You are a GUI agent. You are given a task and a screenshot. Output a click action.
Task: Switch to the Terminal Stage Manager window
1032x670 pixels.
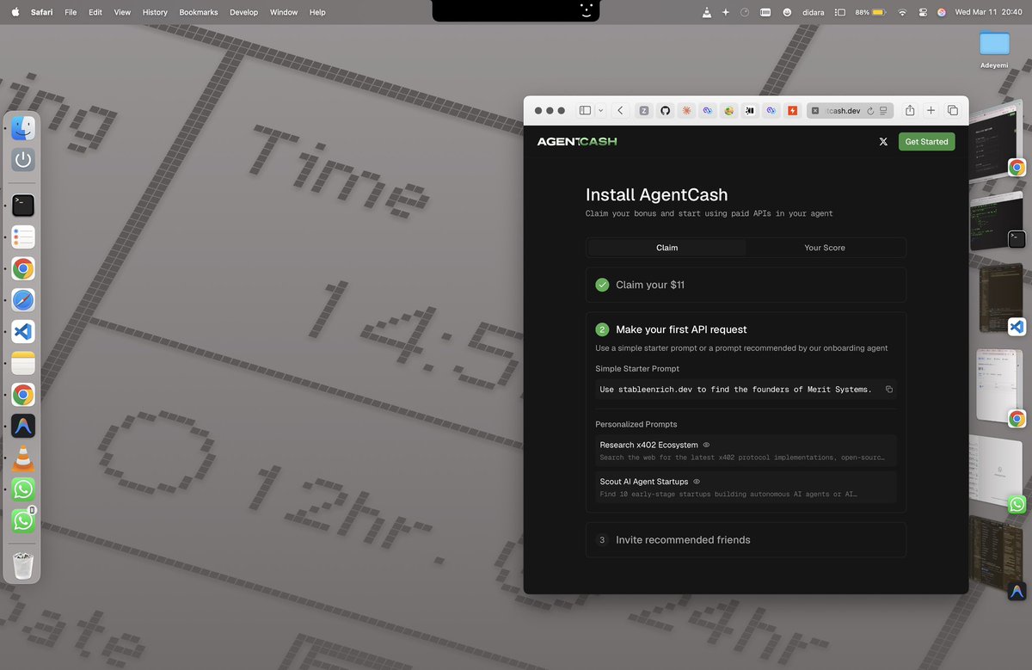pyautogui.click(x=998, y=222)
